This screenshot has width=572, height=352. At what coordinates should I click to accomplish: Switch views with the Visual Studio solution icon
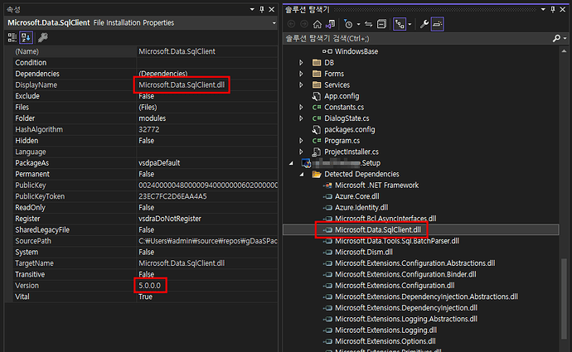[331, 24]
